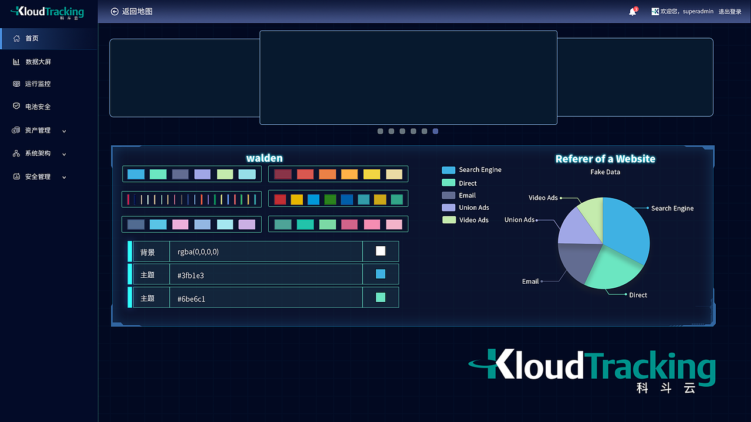The height and width of the screenshot is (422, 751).
Task: Select the thin multicolor stripes palette
Action: 192,199
